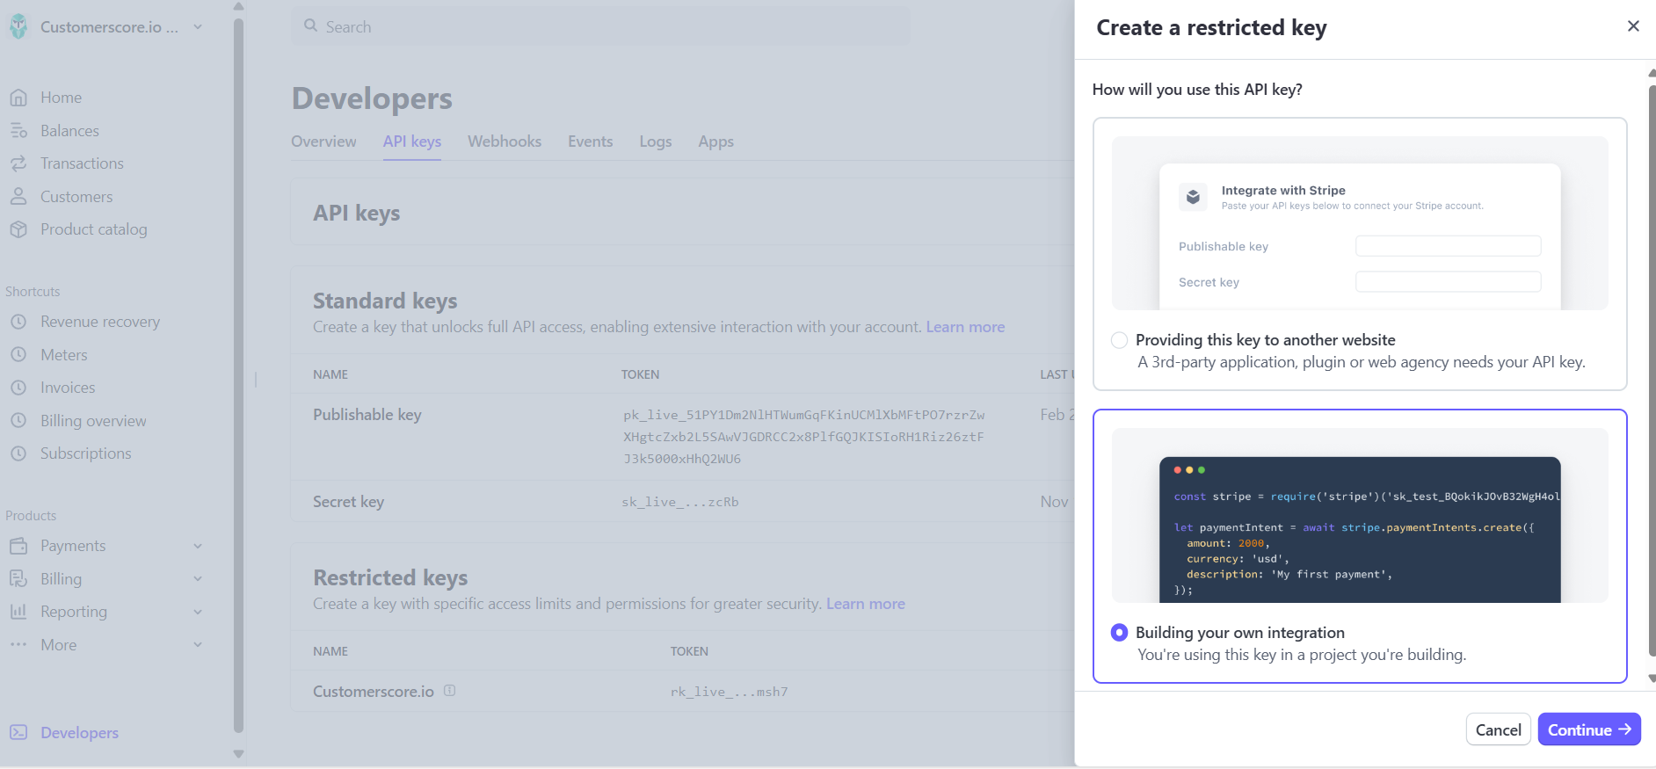
Task: Expand the More menu chevron
Action: tap(198, 645)
